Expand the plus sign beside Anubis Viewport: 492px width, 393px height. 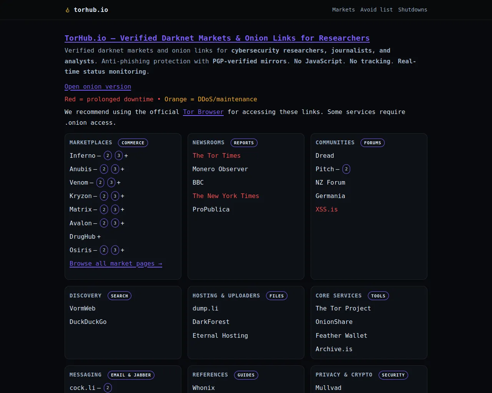[122, 169]
